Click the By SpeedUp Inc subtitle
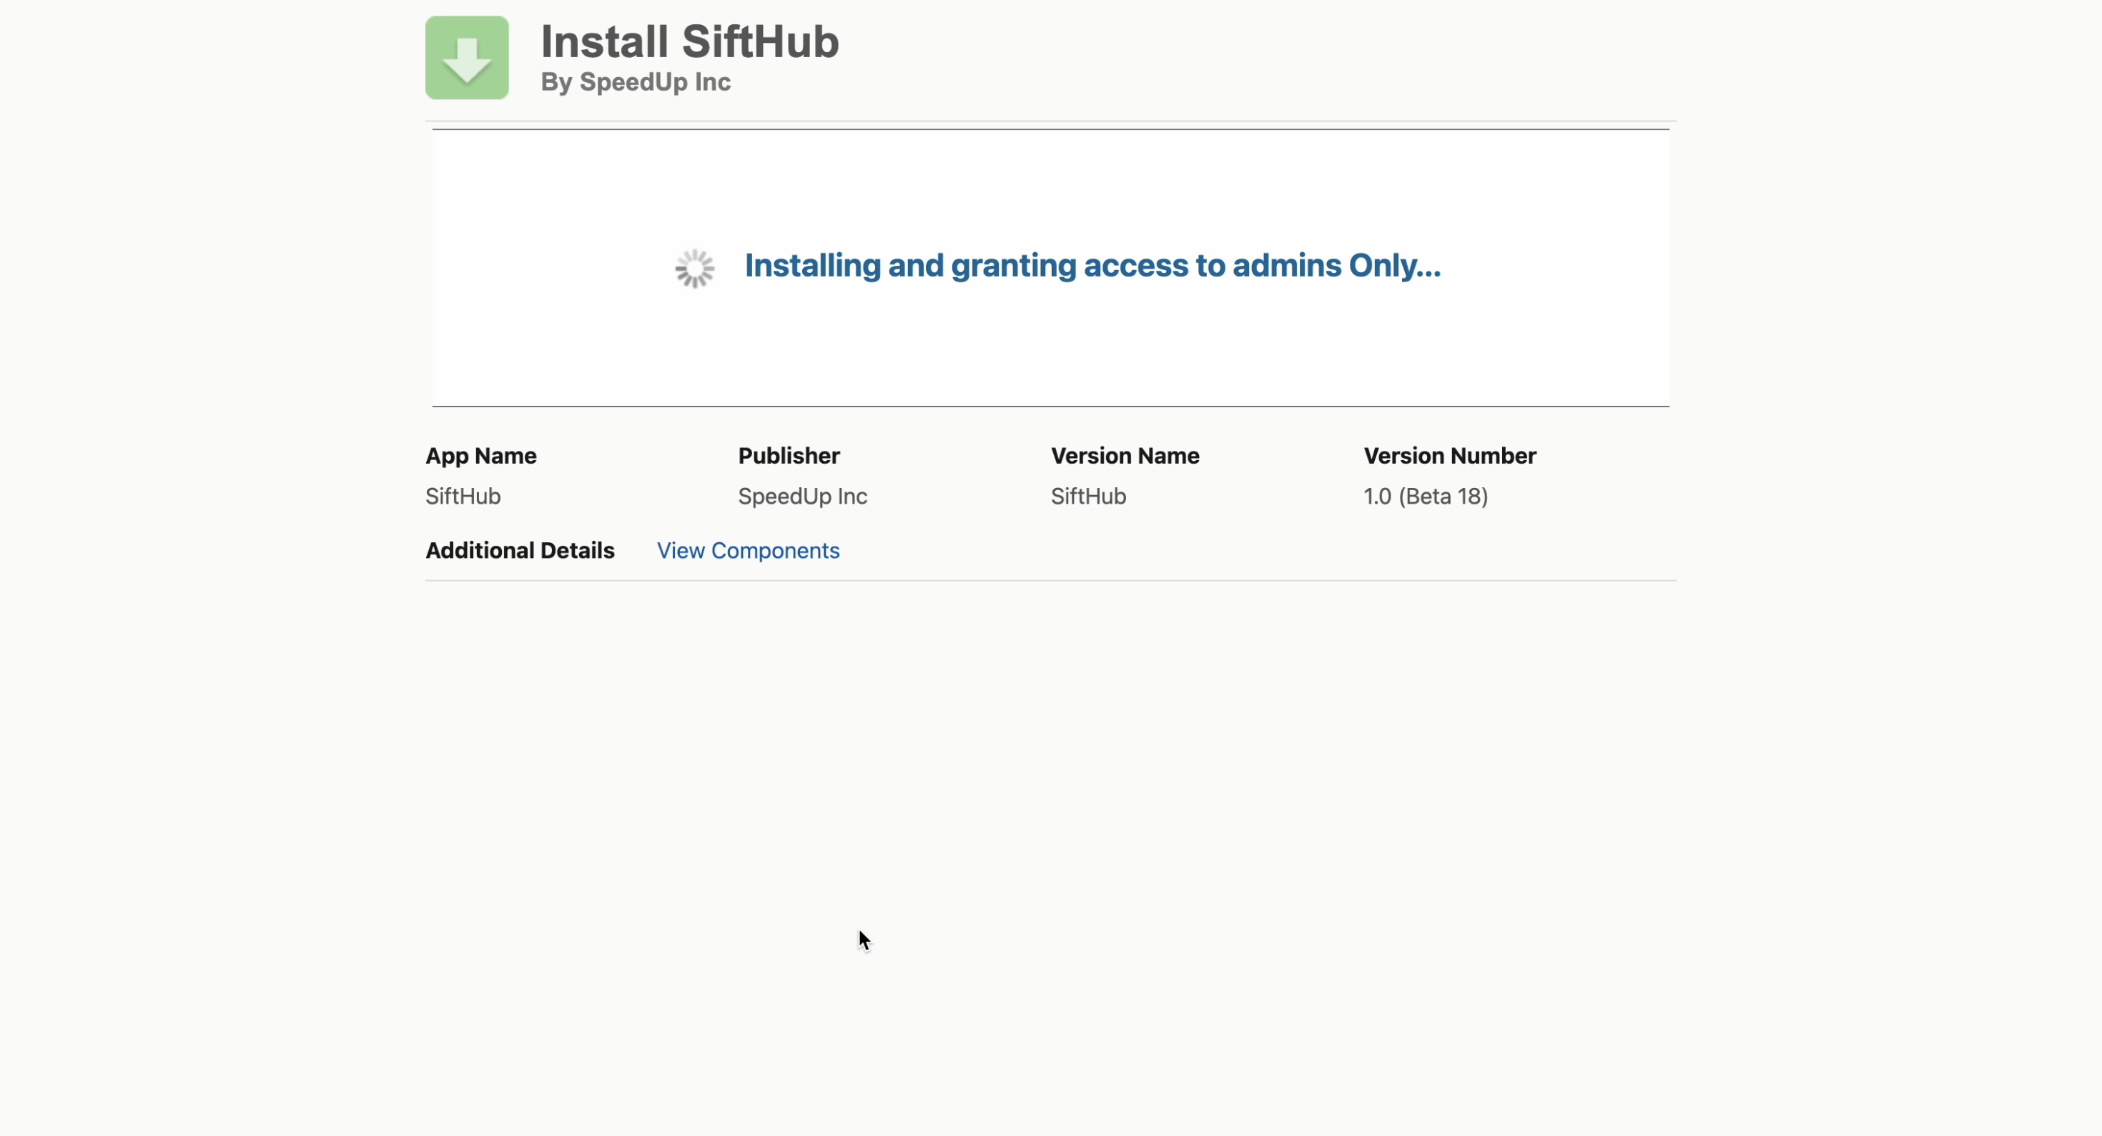2102x1136 pixels. click(x=636, y=82)
